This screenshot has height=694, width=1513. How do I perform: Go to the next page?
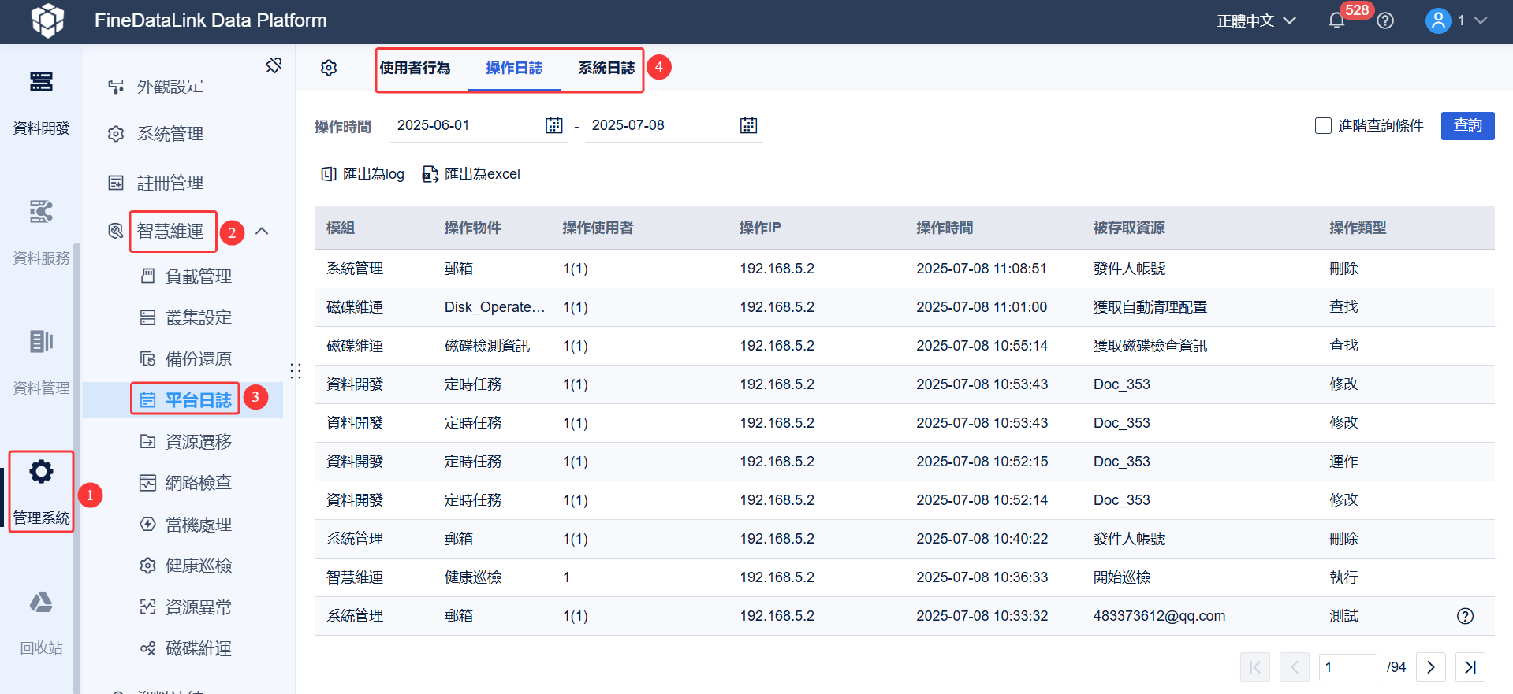(1431, 667)
